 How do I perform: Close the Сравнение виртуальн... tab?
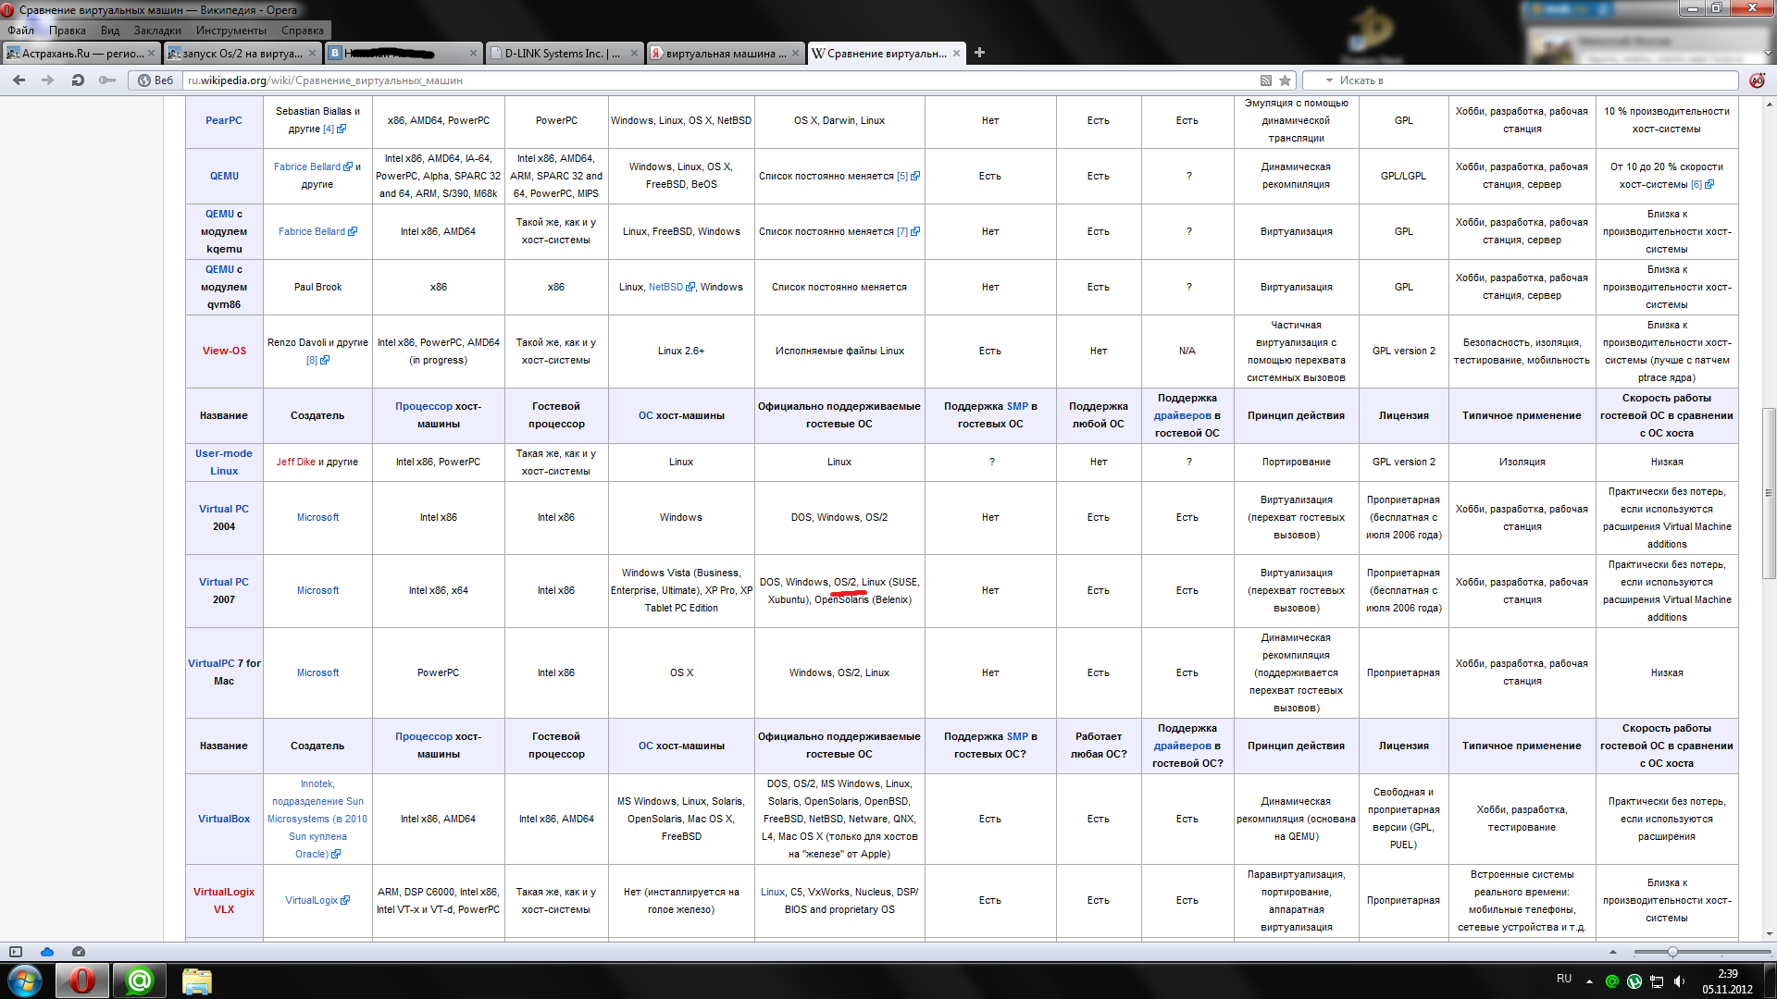pos(956,53)
